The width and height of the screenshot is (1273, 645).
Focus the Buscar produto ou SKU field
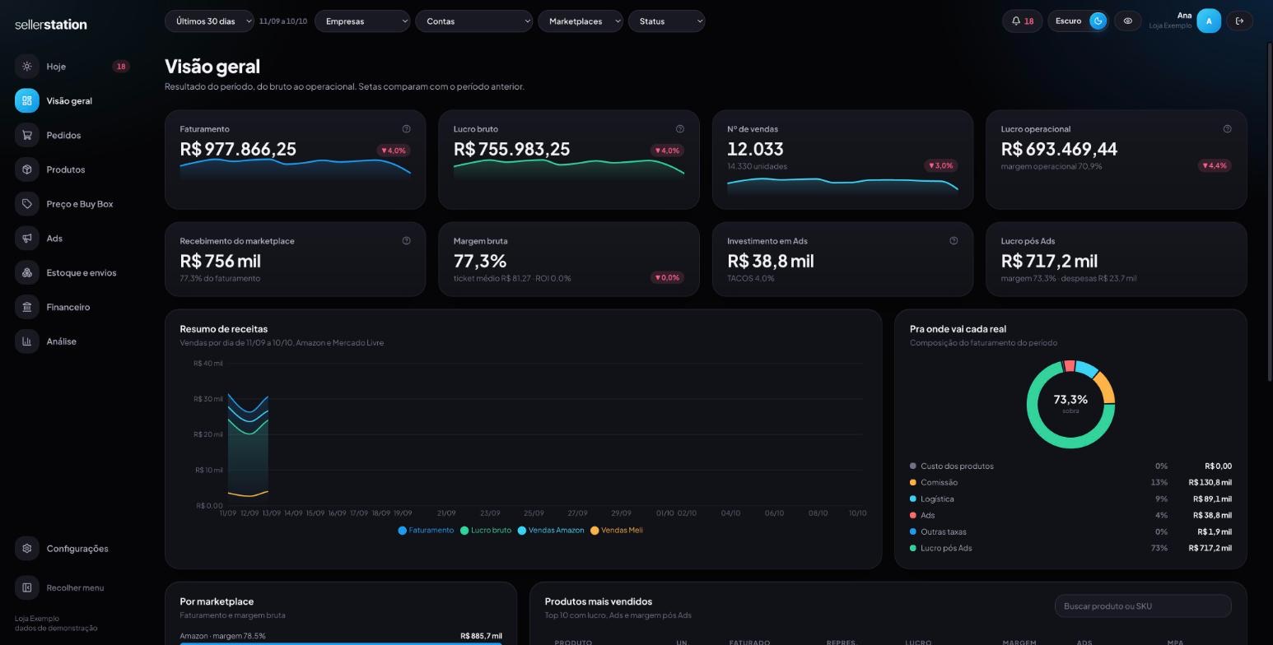(1143, 606)
